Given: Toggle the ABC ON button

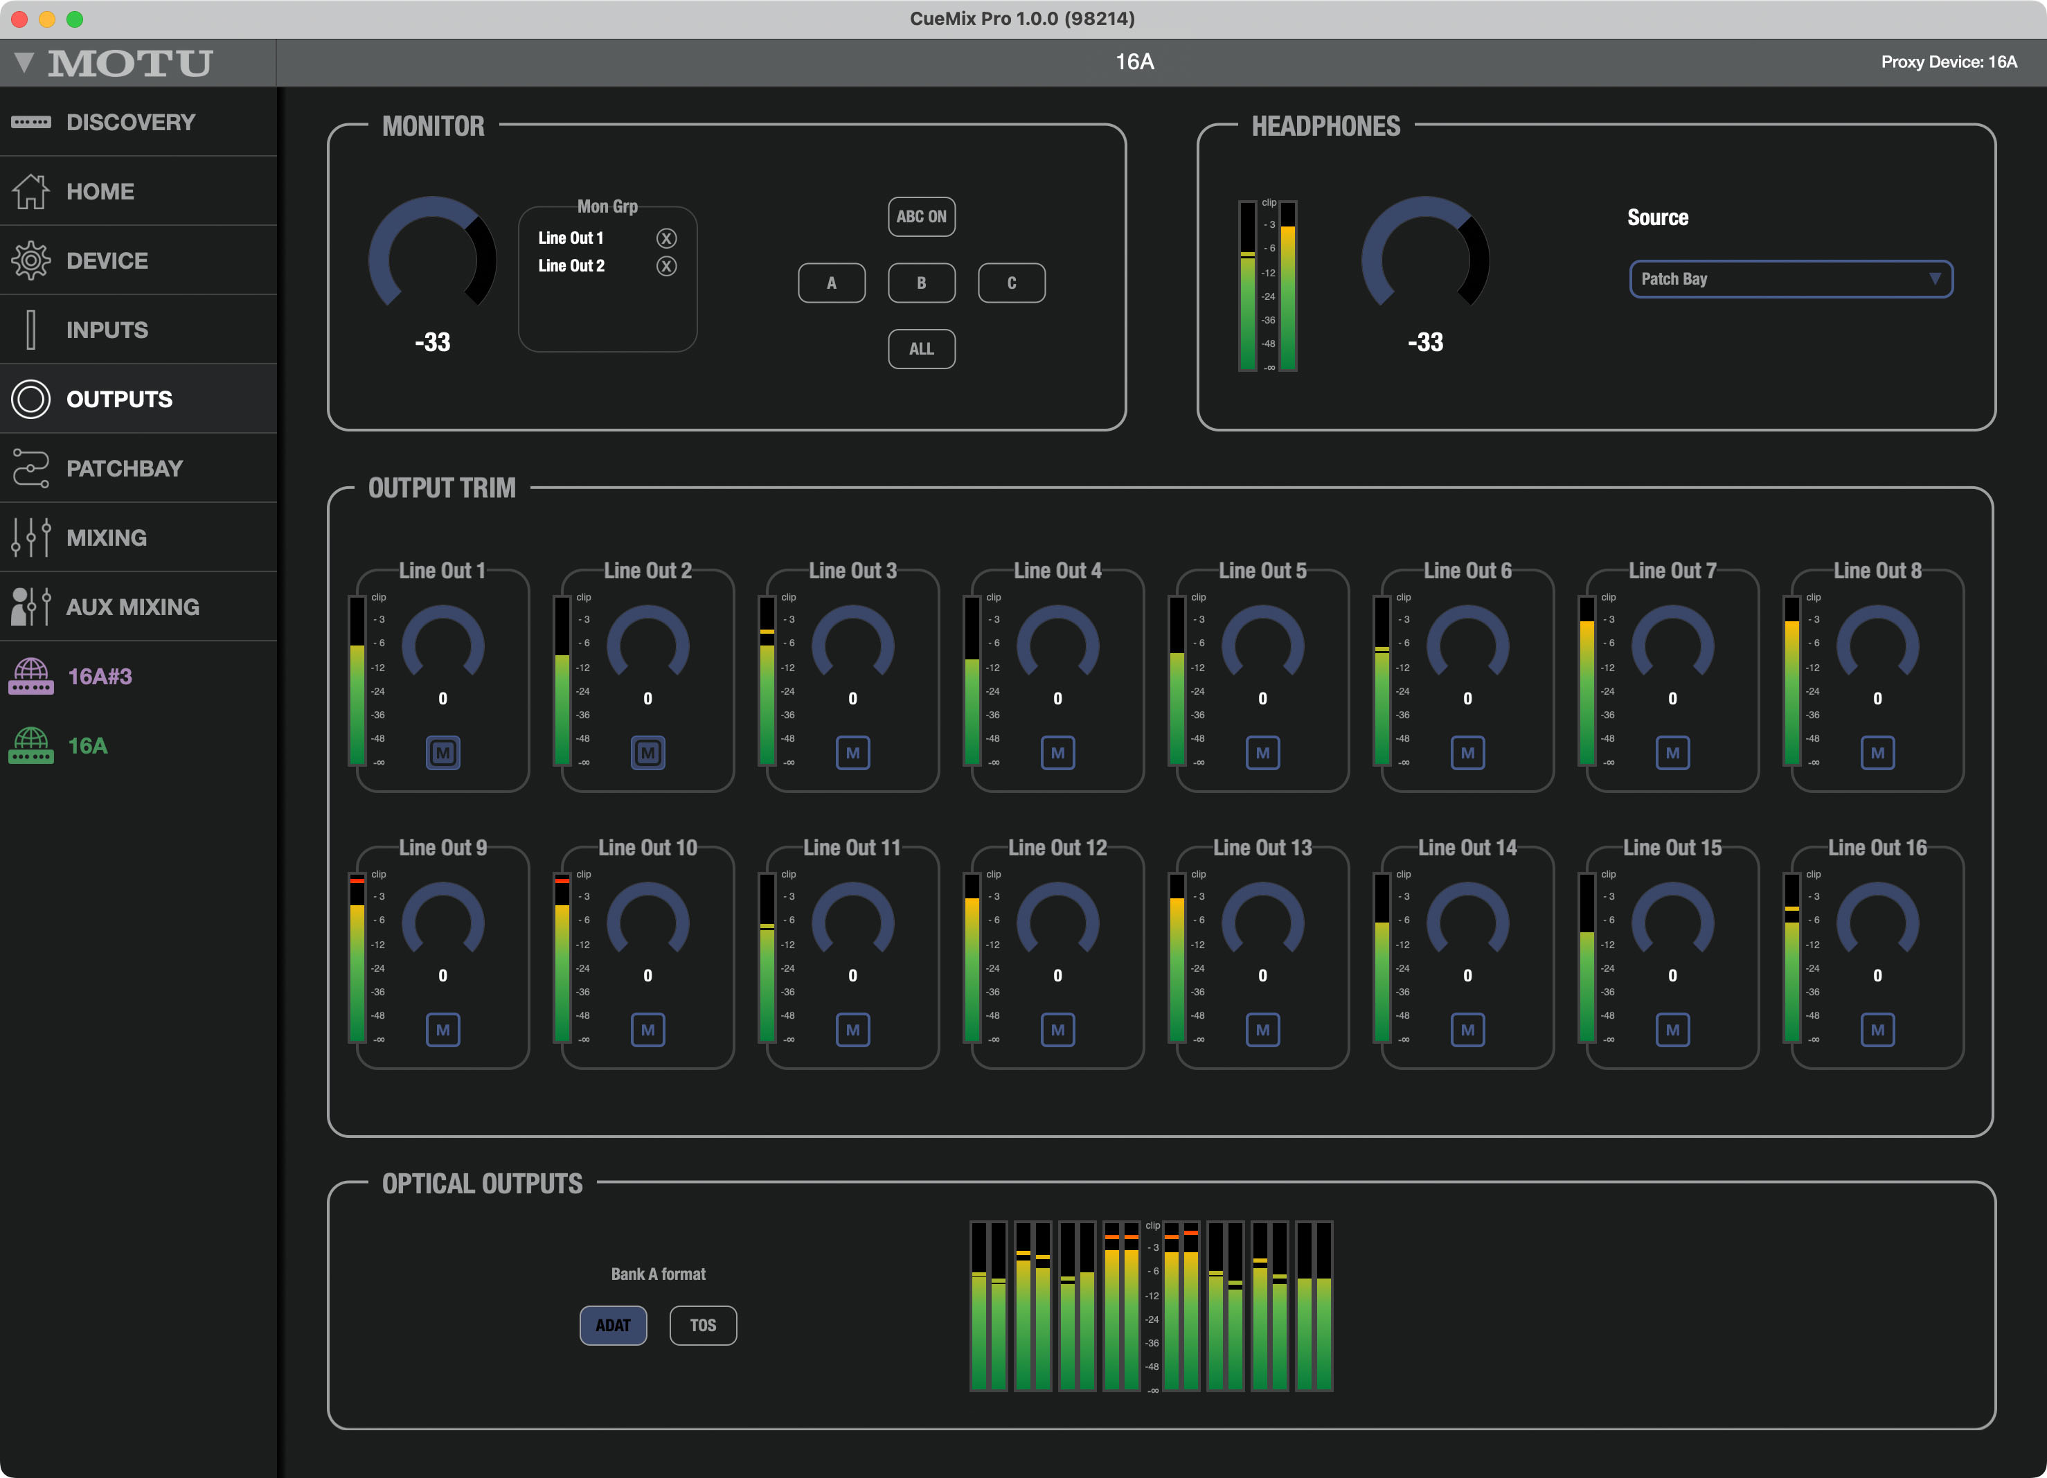Looking at the screenshot, I should click(922, 217).
